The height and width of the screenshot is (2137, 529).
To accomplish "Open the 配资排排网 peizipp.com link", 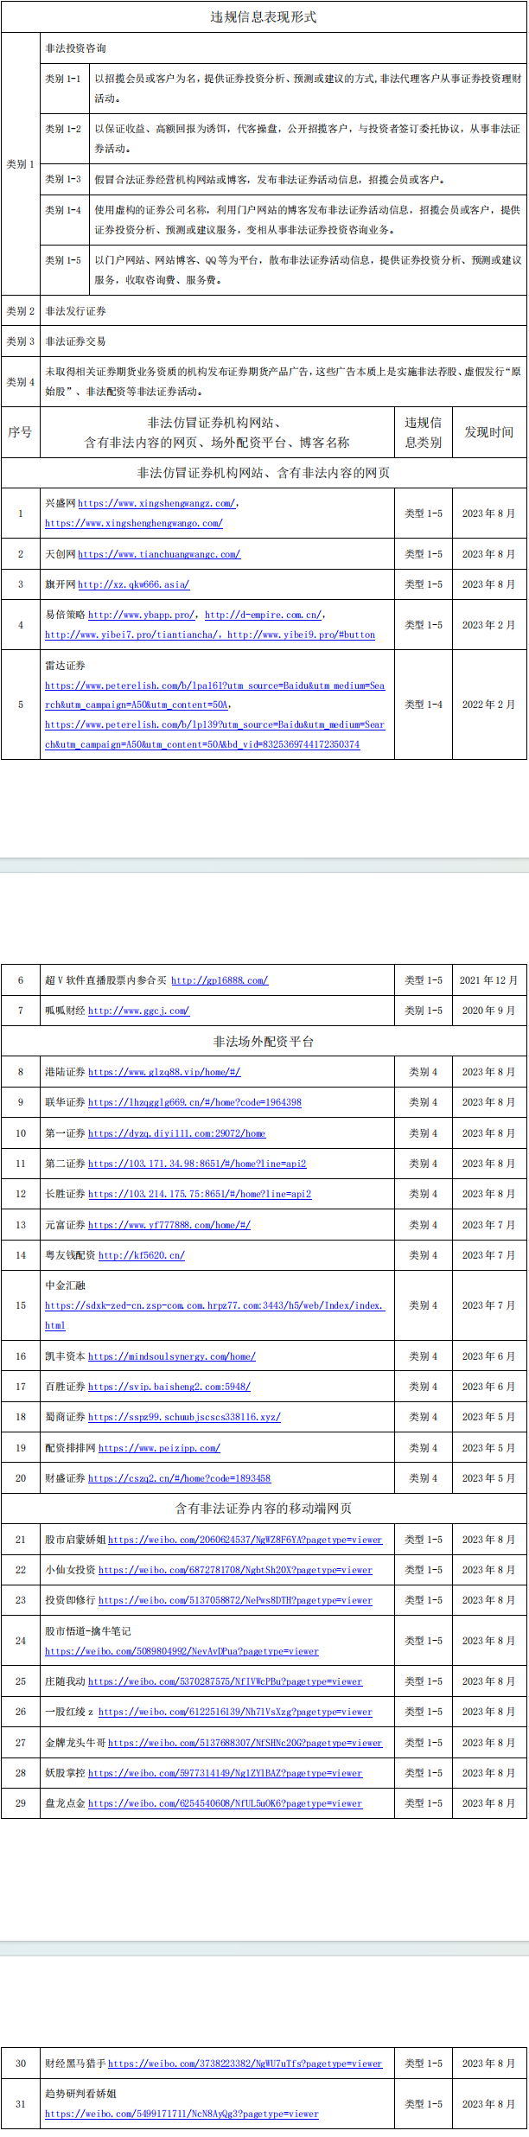I will [x=159, y=1448].
